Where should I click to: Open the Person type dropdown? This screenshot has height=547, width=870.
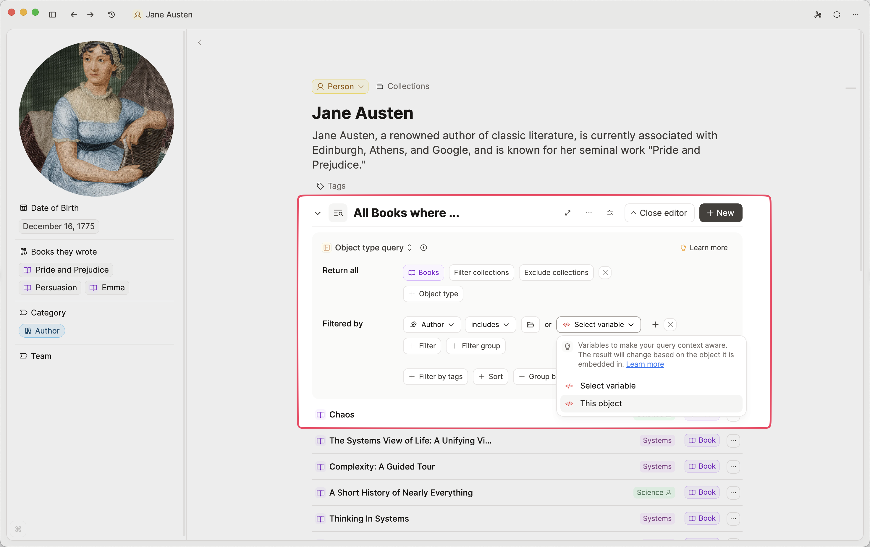[339, 86]
